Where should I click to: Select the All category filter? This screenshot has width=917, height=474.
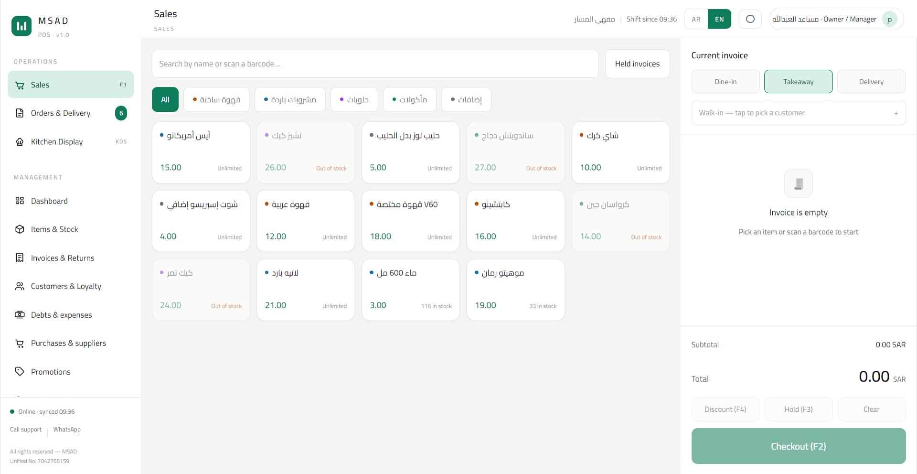[x=165, y=99]
